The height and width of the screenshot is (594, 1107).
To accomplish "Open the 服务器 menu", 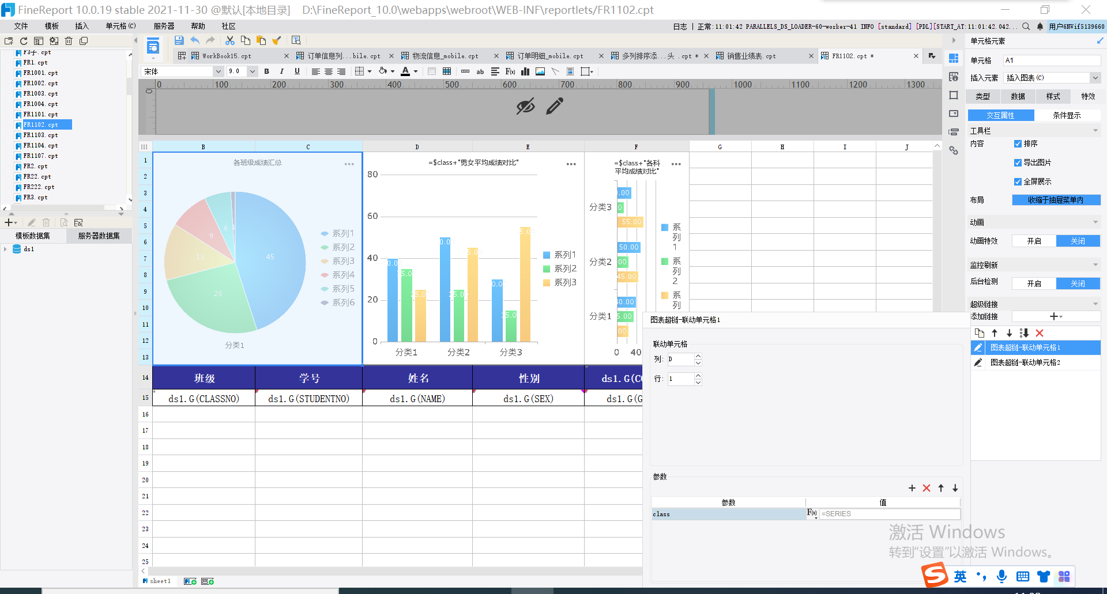I will pos(164,26).
